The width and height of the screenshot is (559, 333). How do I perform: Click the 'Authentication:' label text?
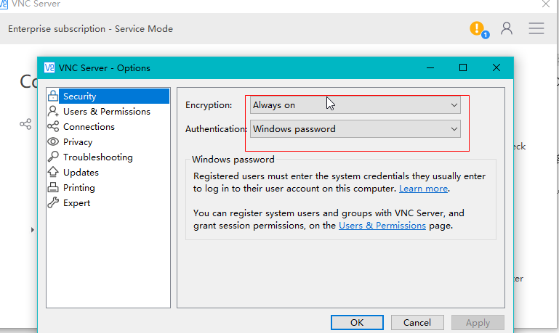pos(216,129)
